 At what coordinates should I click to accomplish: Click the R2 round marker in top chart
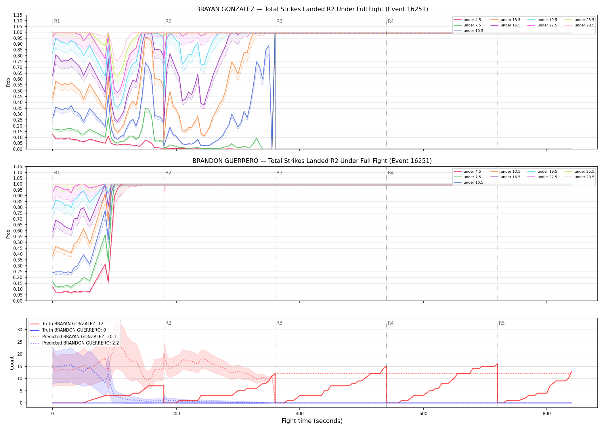coord(168,21)
